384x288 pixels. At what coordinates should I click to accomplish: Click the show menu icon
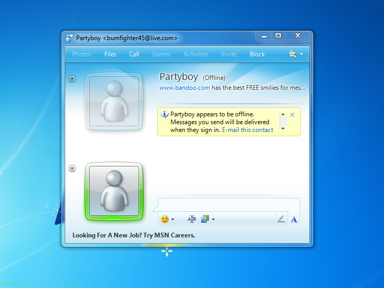tap(293, 54)
